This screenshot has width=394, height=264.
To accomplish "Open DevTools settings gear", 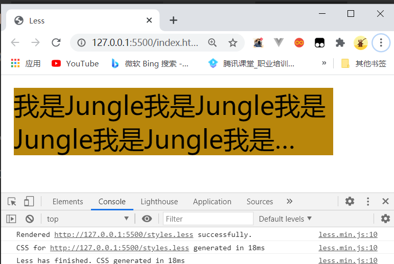I will click(x=350, y=201).
